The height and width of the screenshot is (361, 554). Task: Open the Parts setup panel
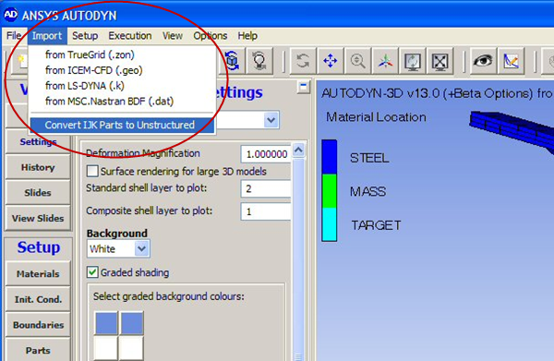click(x=38, y=350)
